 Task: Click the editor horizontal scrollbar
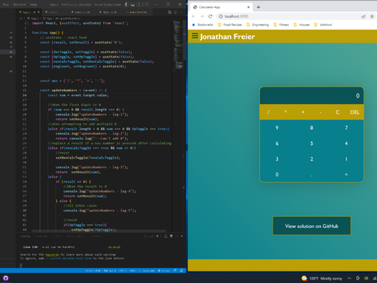click(x=99, y=231)
